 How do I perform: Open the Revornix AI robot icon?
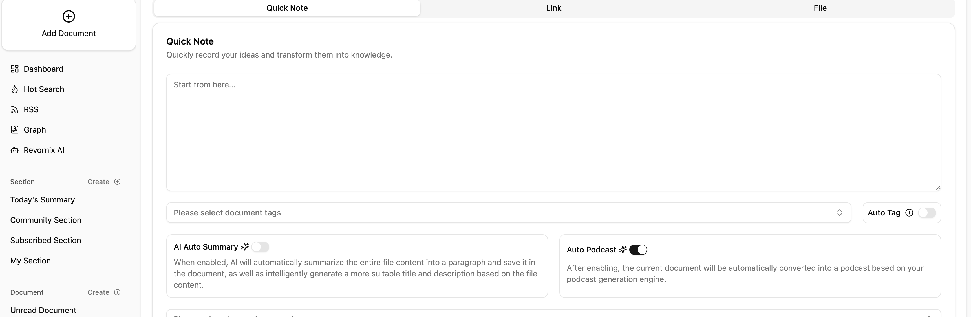[x=15, y=150]
